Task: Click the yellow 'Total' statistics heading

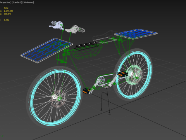Action: [6, 8]
